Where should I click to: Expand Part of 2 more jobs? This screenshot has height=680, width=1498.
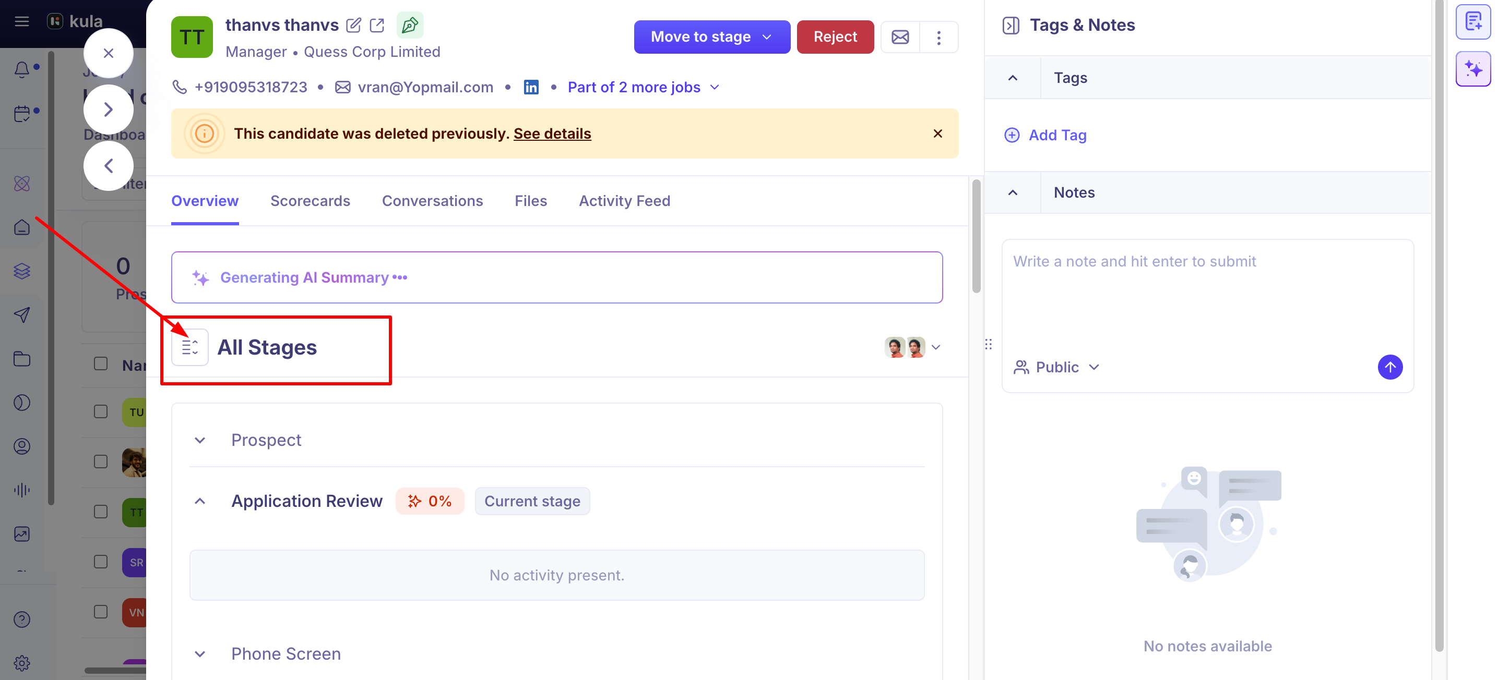[644, 87]
